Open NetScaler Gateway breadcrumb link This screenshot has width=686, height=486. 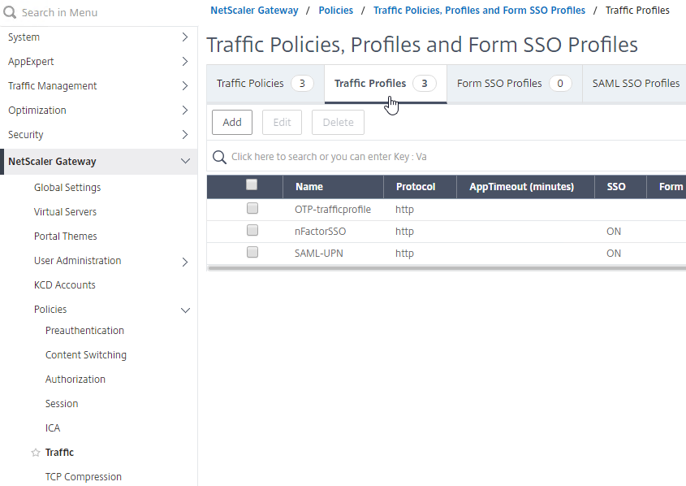[x=254, y=11]
